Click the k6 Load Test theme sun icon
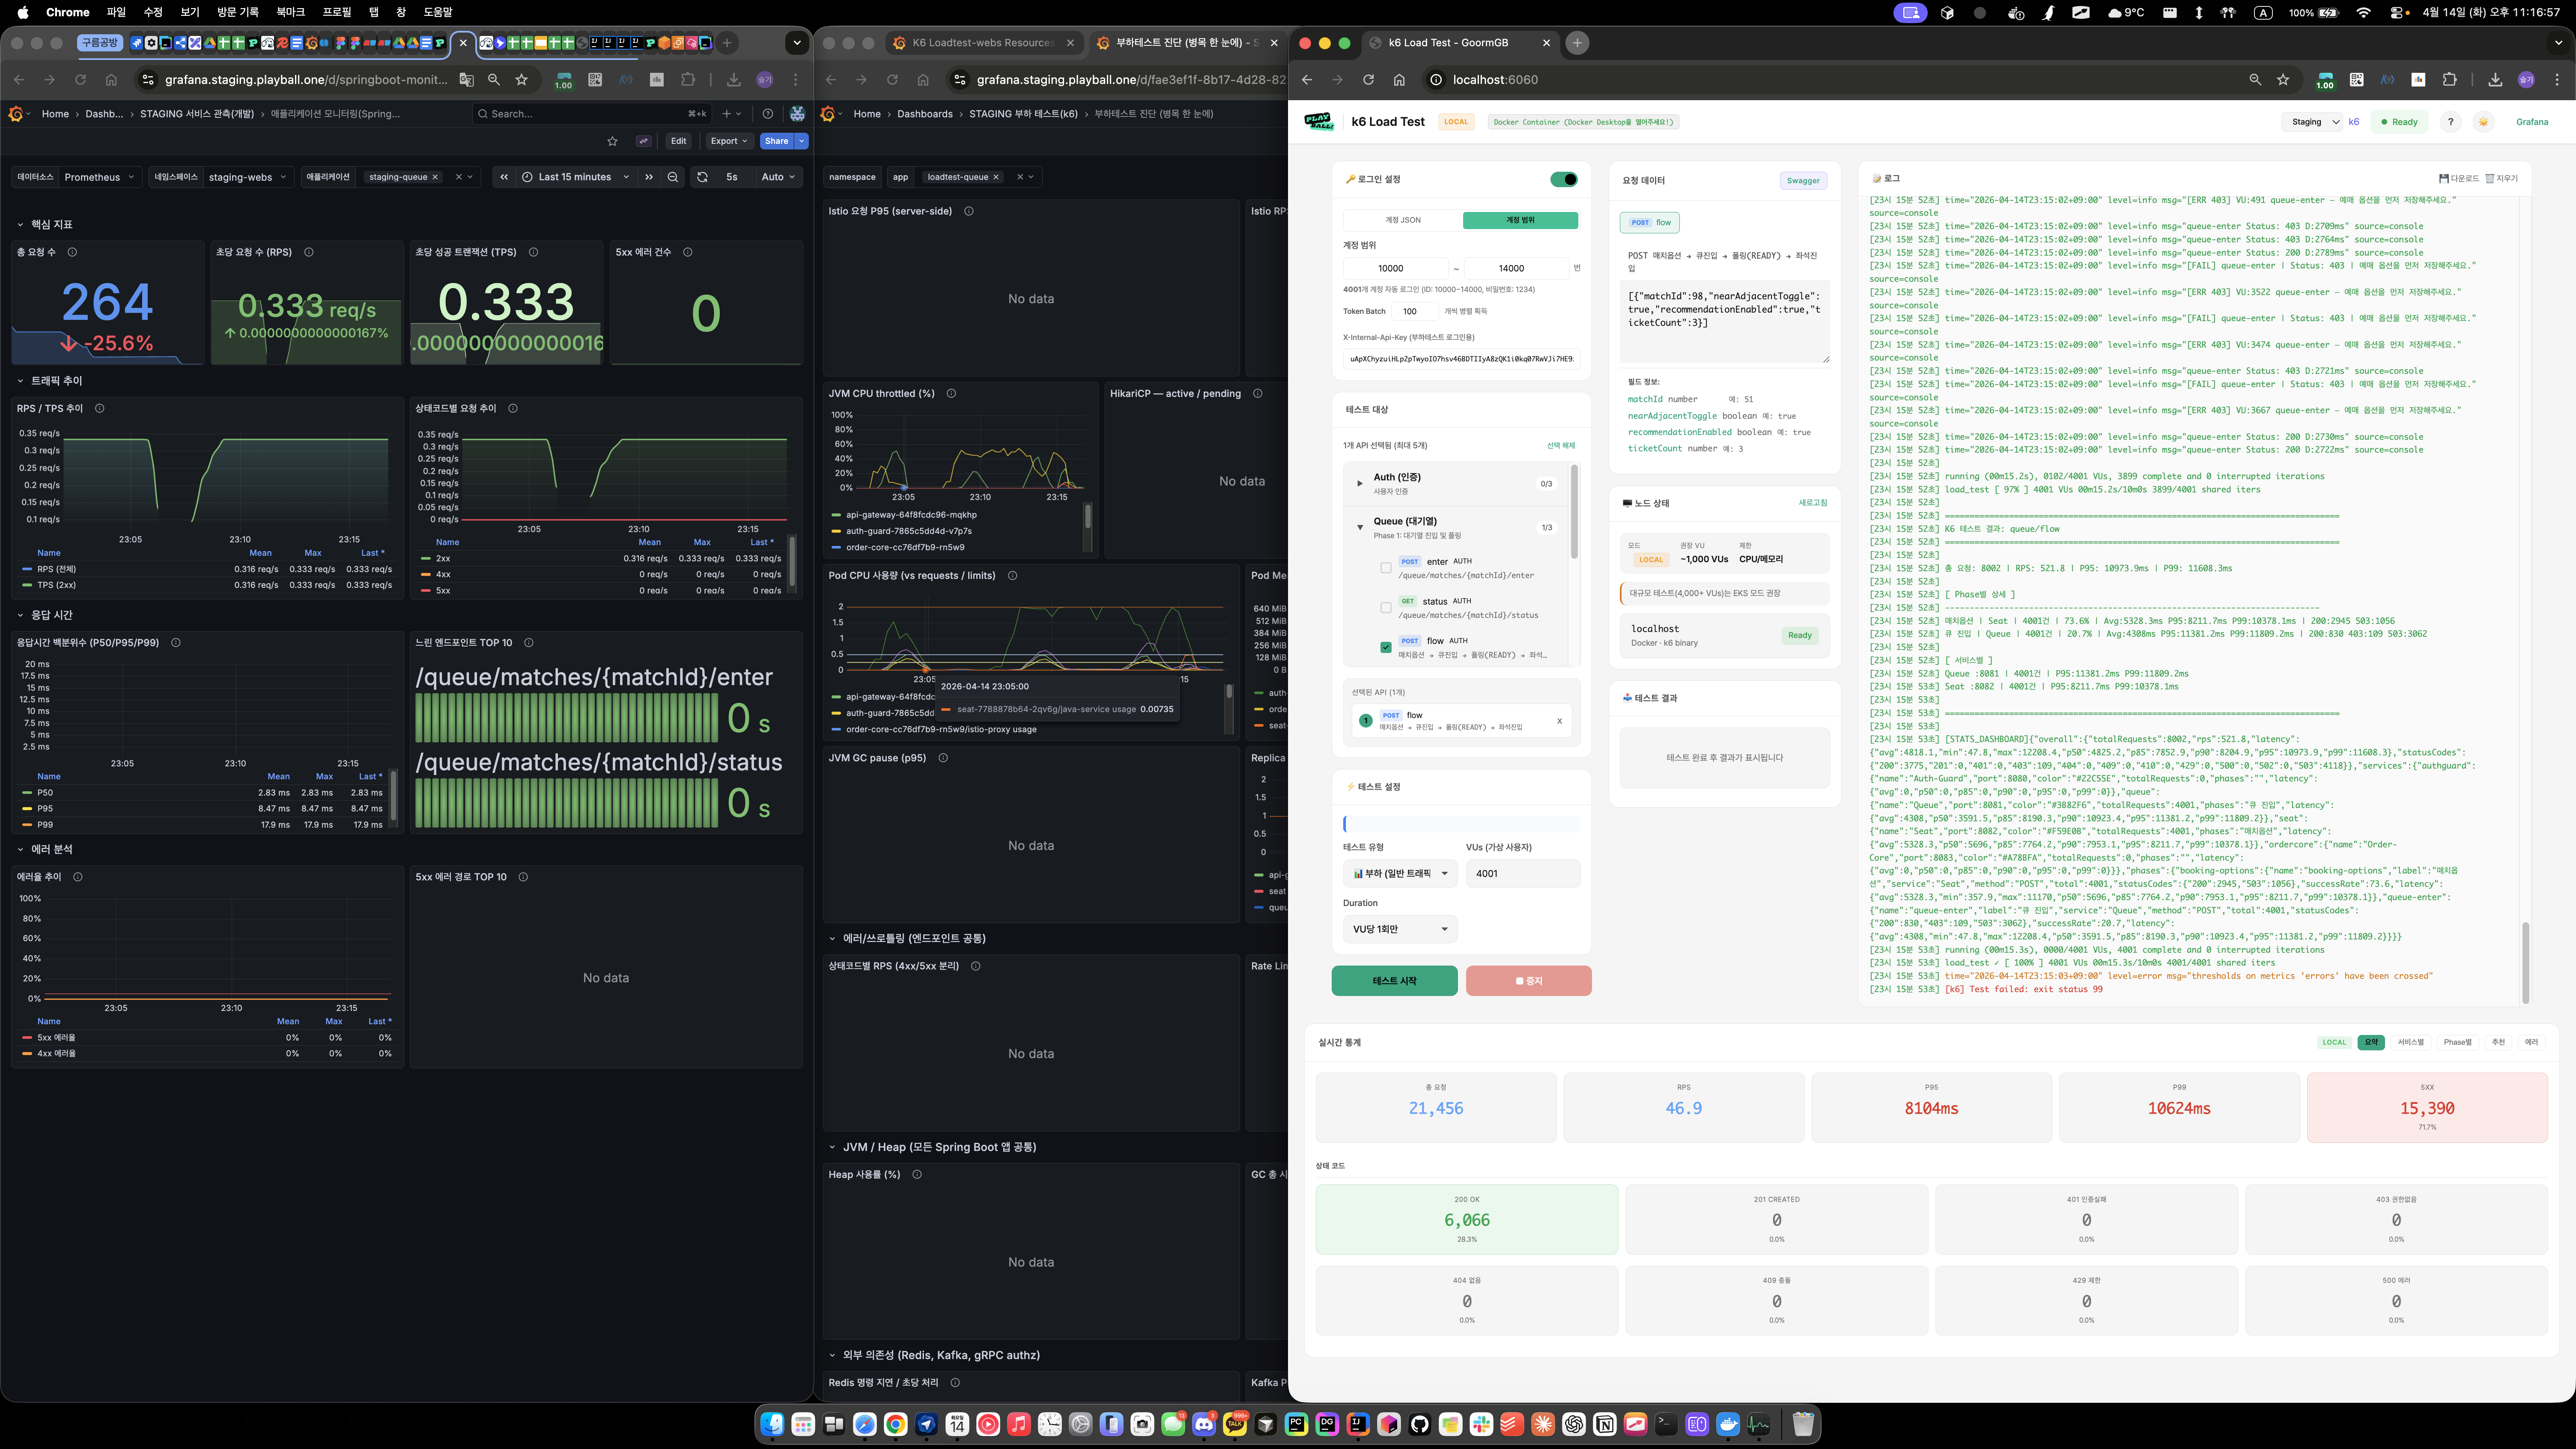The height and width of the screenshot is (1449, 2576). pyautogui.click(x=2483, y=122)
